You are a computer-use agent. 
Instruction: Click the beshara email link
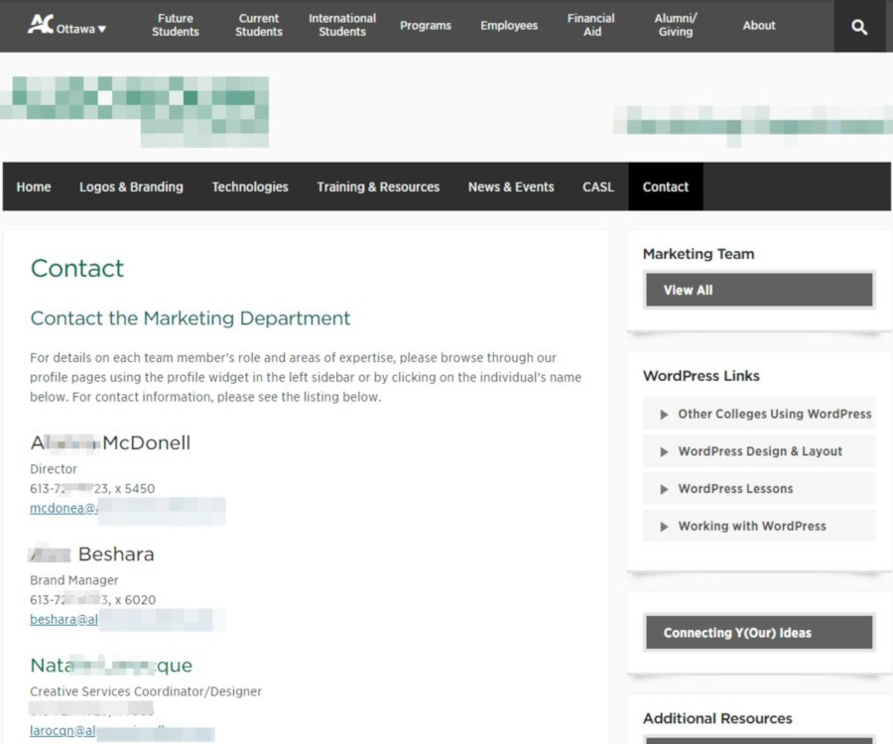pyautogui.click(x=64, y=620)
